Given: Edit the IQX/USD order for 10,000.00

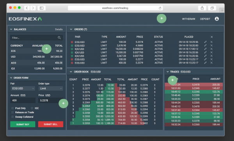Looking at the screenshot, I should 206,49.
